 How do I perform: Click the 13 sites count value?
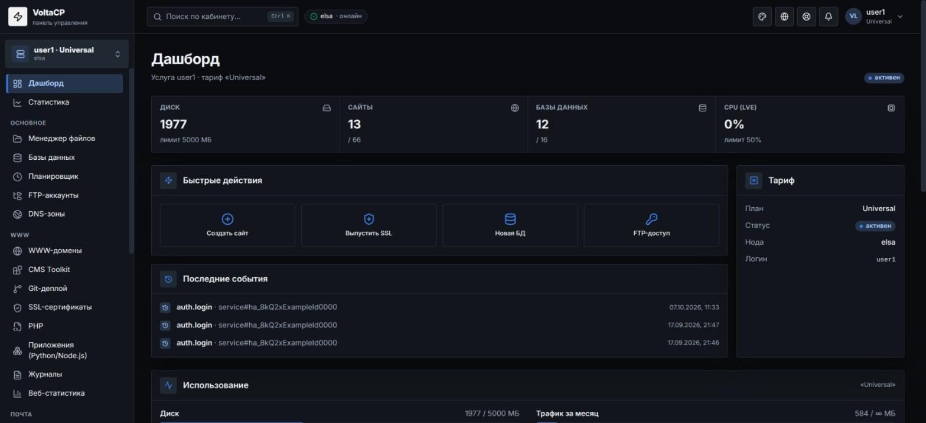click(x=354, y=124)
